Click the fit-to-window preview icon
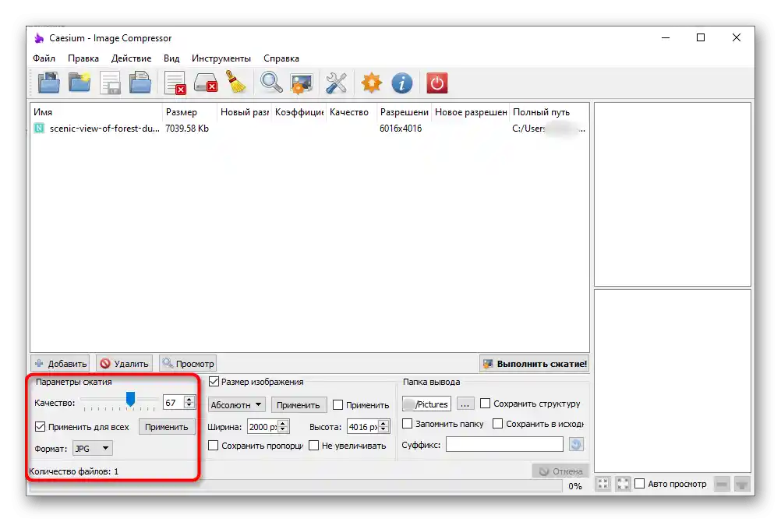The width and height of the screenshot is (781, 522). click(x=603, y=484)
